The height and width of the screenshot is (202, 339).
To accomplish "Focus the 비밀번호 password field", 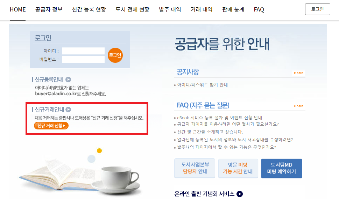I will coord(83,60).
